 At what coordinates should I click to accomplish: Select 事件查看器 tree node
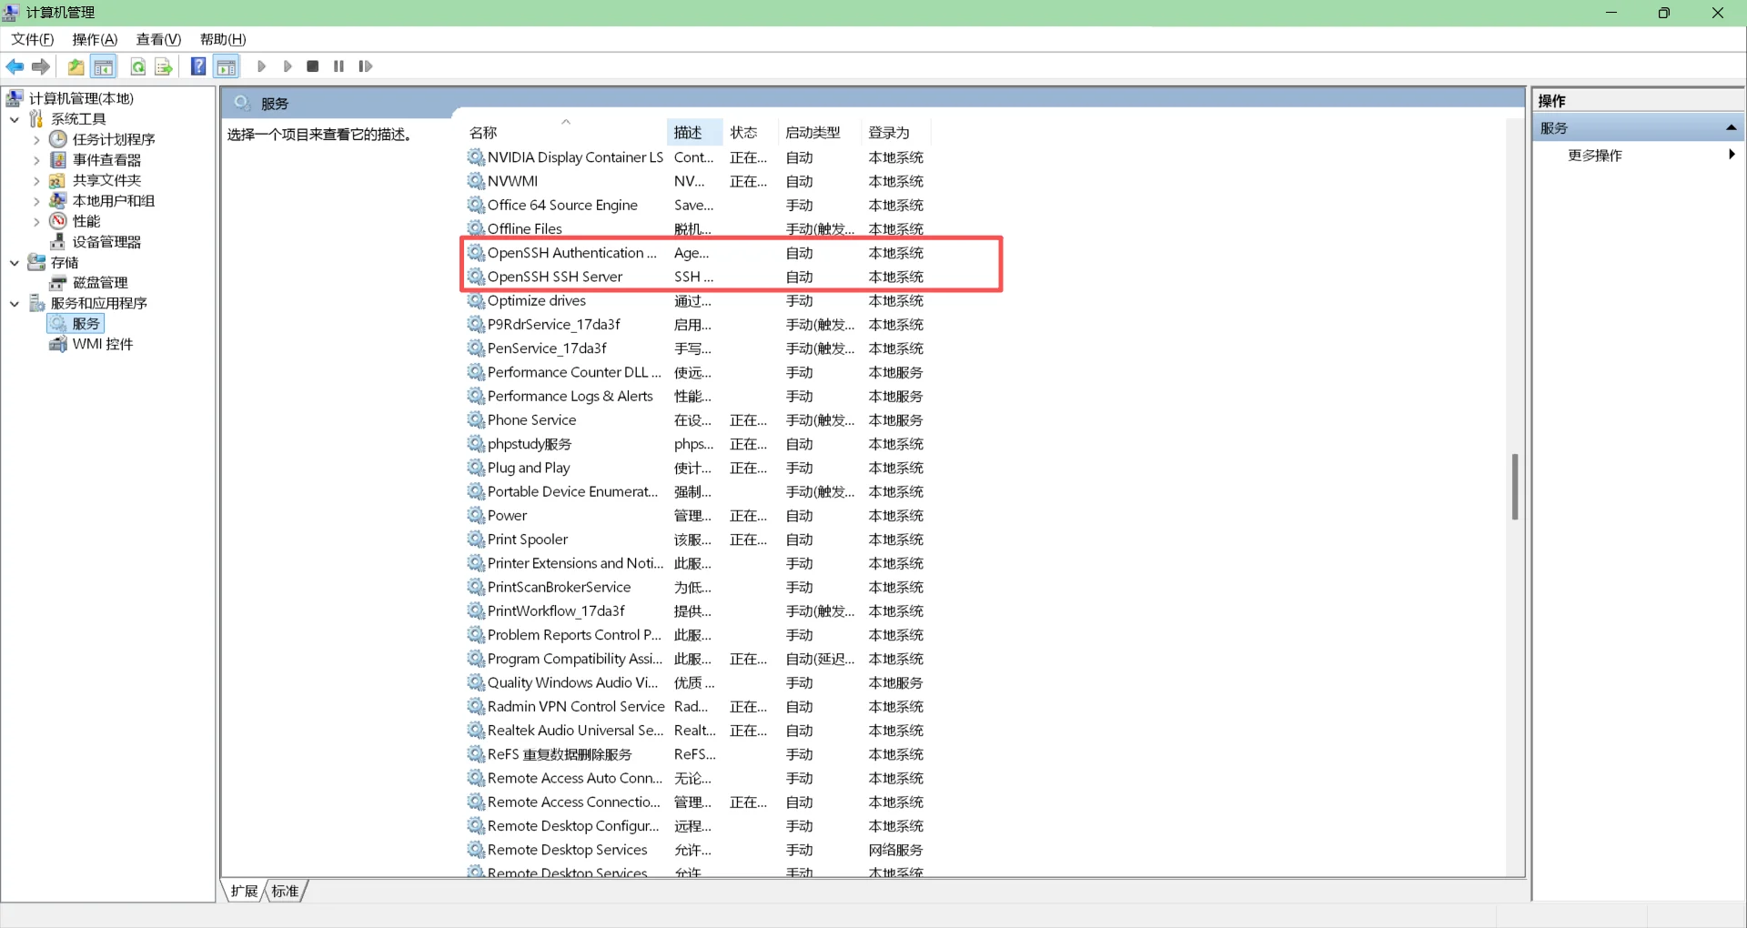106,160
